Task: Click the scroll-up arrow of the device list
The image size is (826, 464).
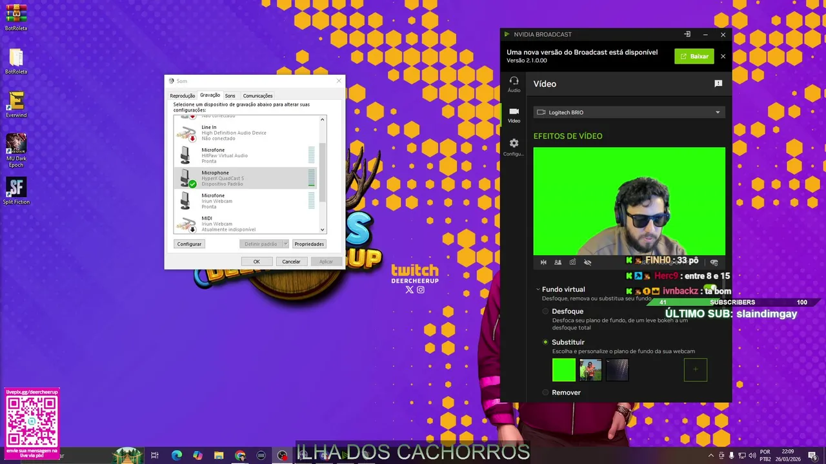Action: (x=323, y=119)
